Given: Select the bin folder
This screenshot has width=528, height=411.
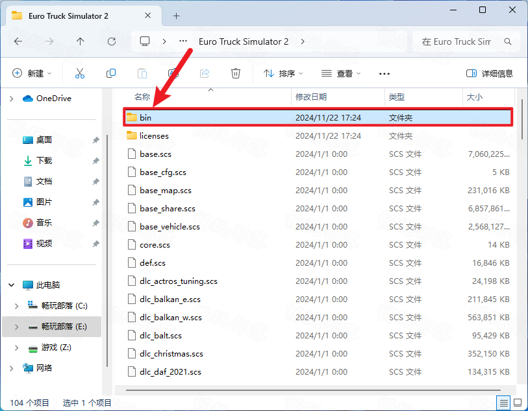Looking at the screenshot, I should (318, 117).
